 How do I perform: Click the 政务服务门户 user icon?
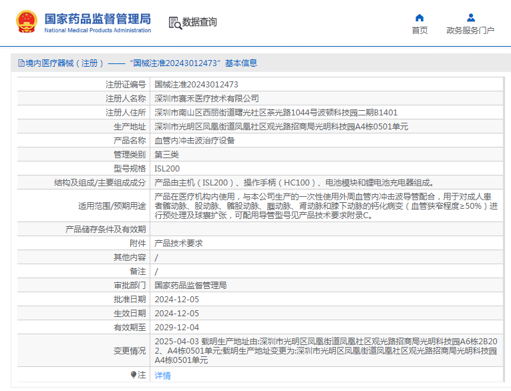tap(471, 17)
